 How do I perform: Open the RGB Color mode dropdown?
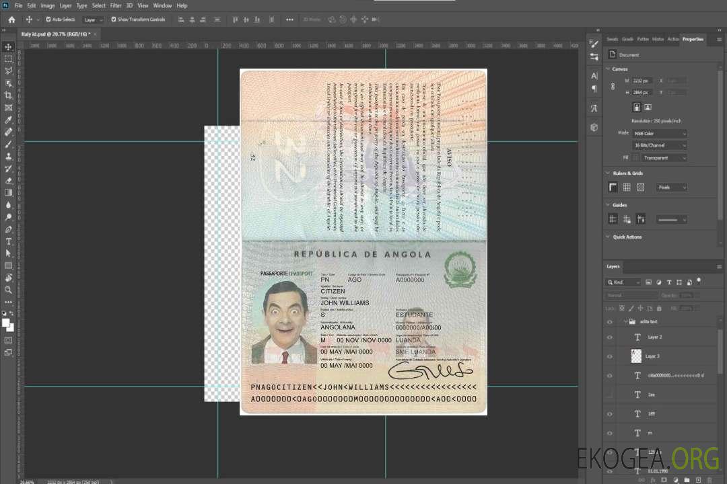(660, 133)
